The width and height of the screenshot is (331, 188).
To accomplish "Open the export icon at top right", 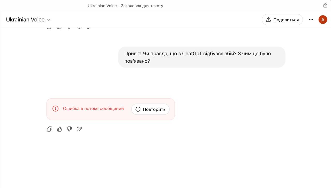I will tap(325, 5).
